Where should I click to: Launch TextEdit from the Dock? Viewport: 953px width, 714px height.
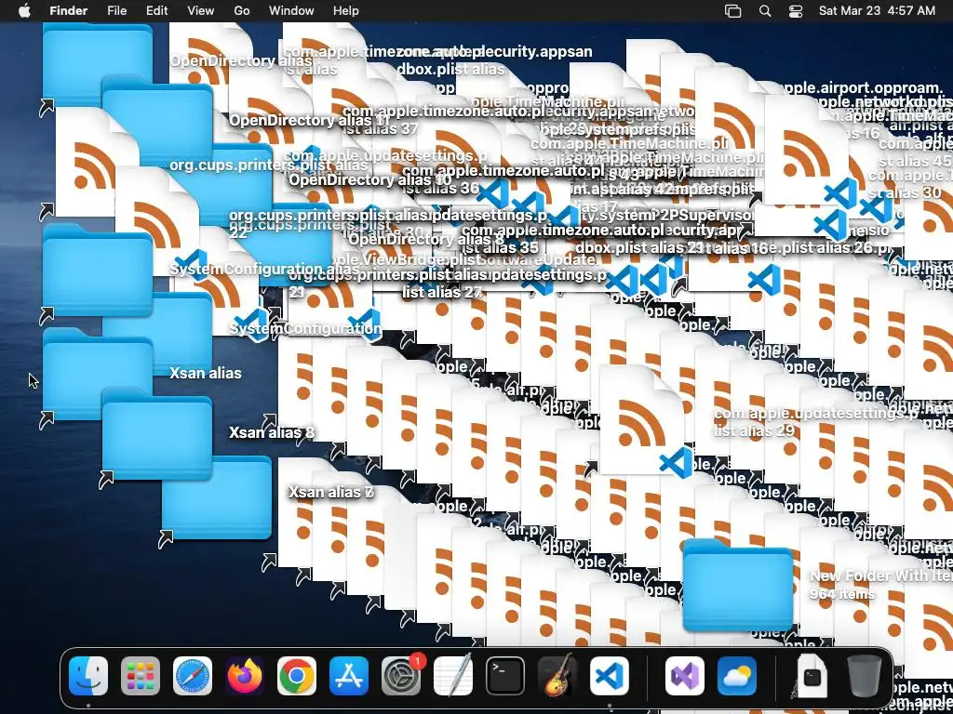453,676
